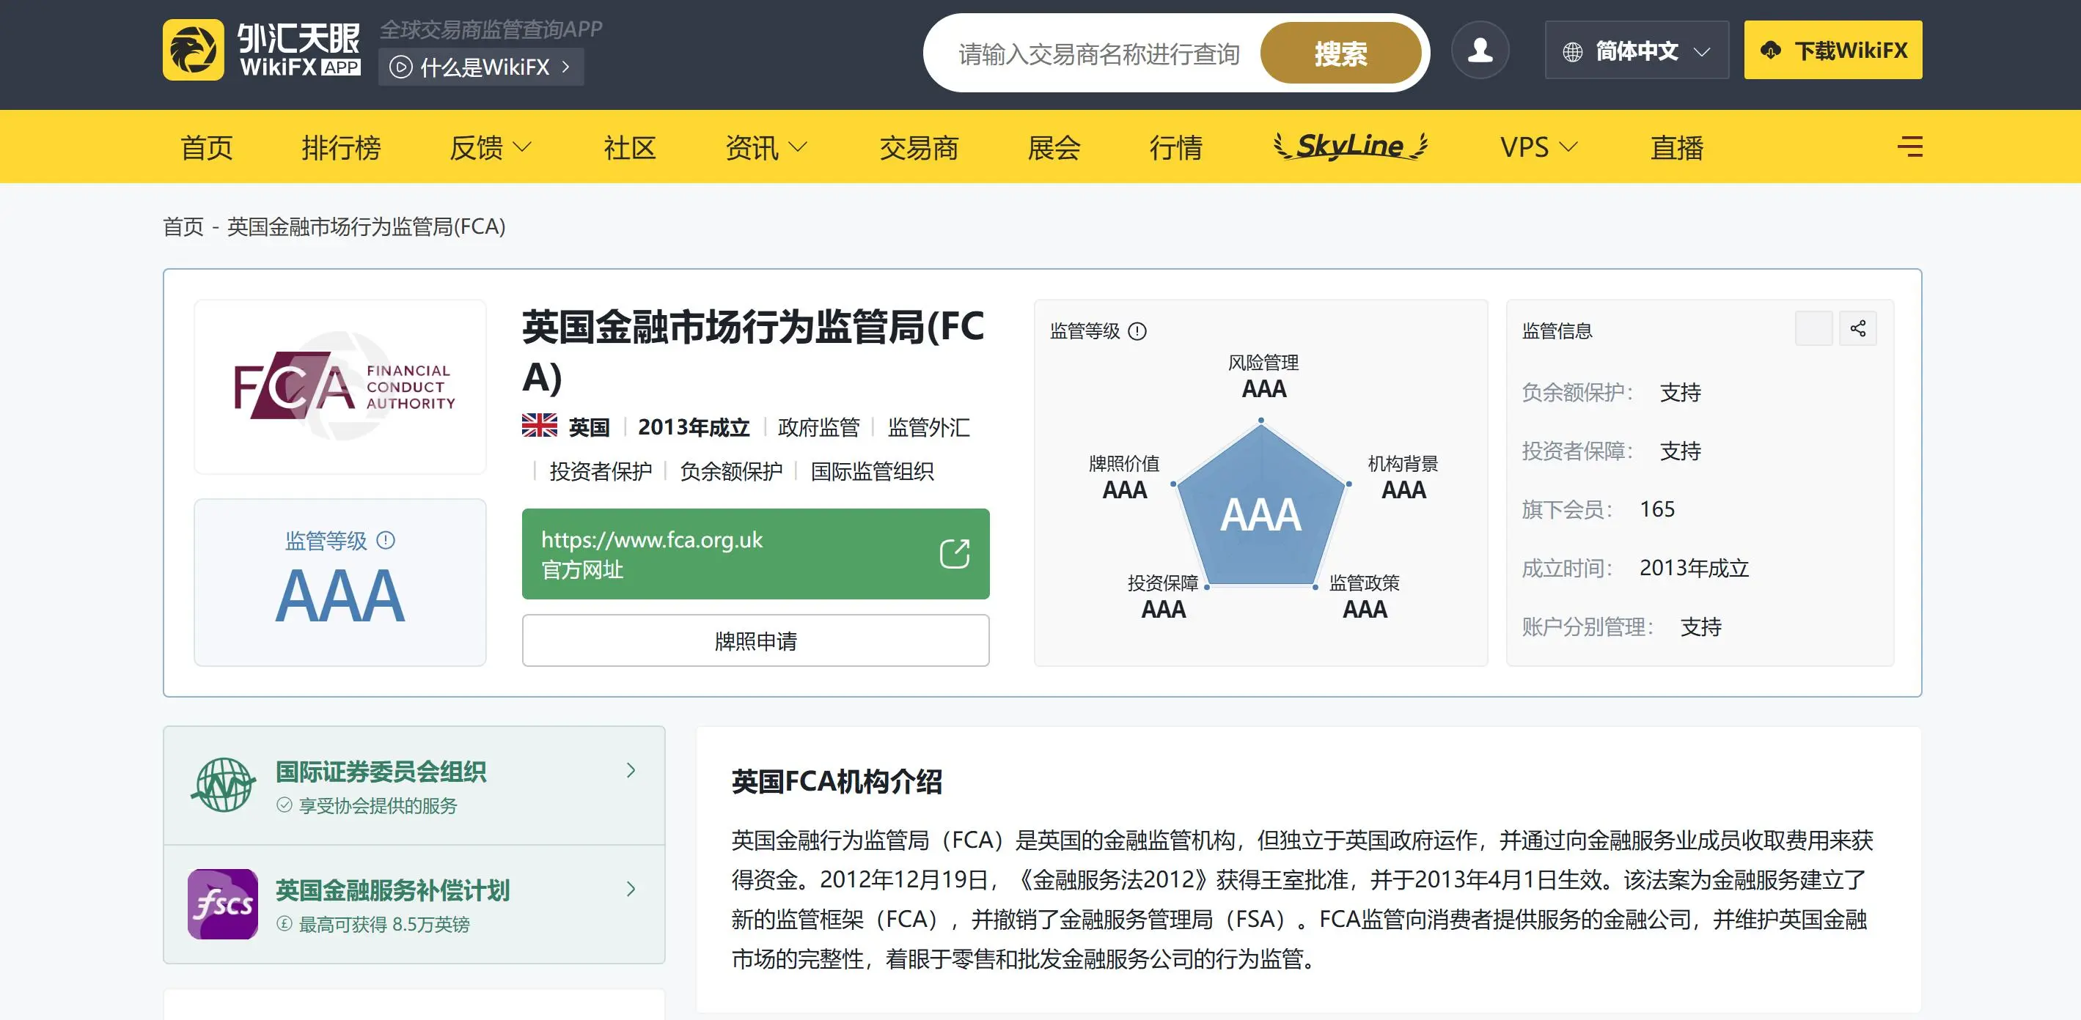Open the 简体中文 language dropdown
Image resolution: width=2081 pixels, height=1020 pixels.
(1637, 51)
